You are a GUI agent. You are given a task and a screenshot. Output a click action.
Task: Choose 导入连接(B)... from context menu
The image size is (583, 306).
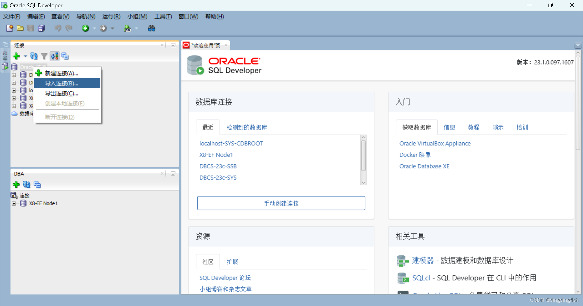click(x=67, y=83)
